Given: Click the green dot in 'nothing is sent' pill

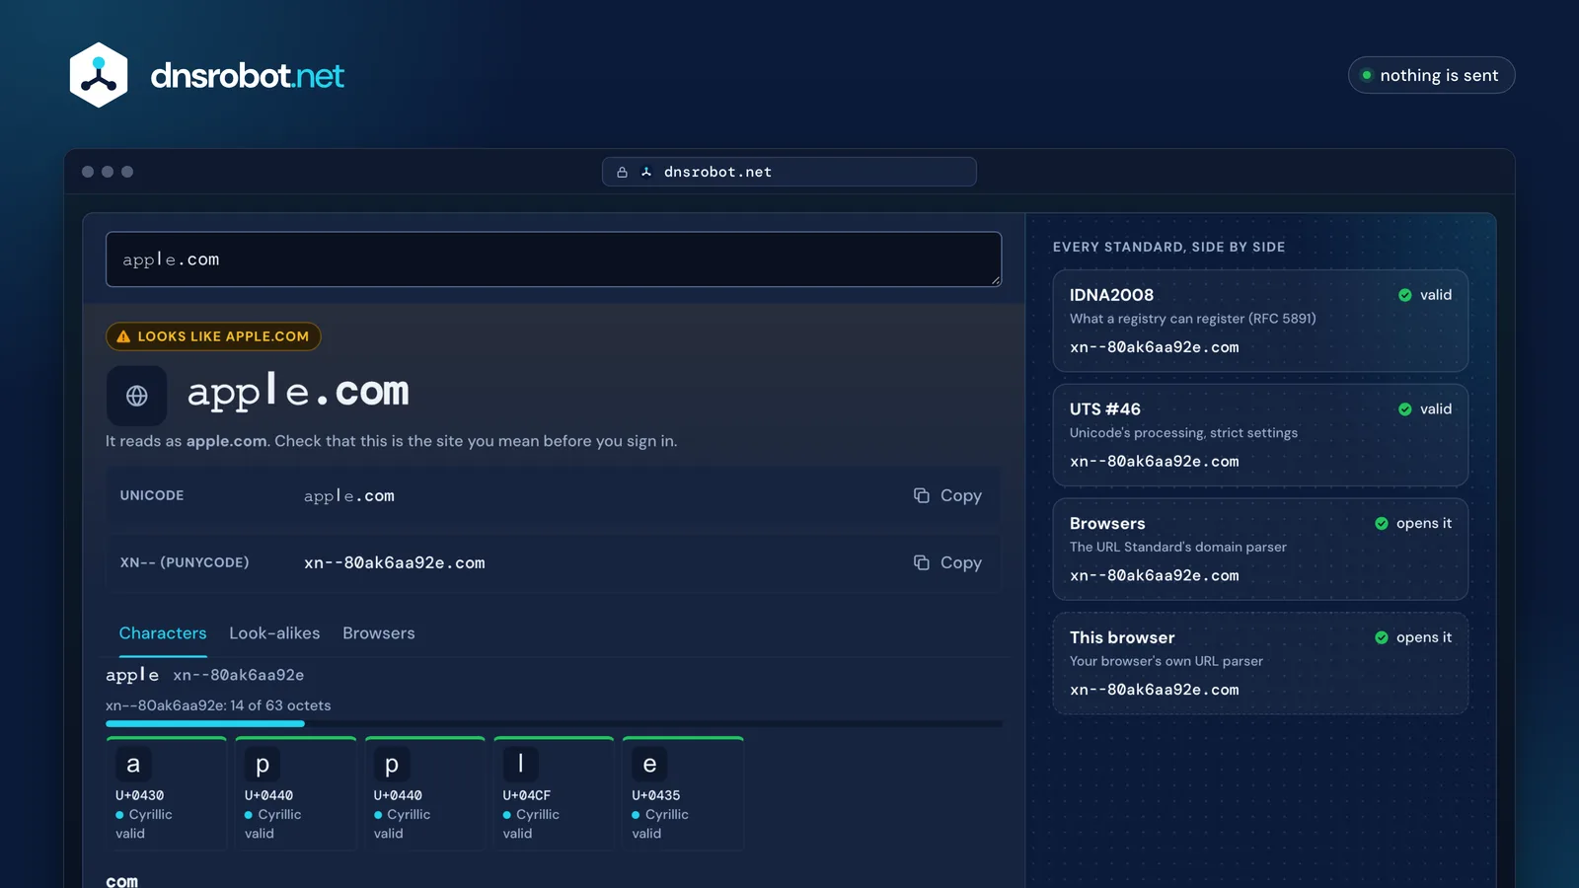Looking at the screenshot, I should [x=1367, y=75].
